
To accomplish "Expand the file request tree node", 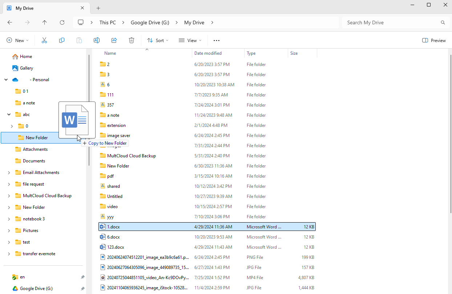I will click(9, 184).
